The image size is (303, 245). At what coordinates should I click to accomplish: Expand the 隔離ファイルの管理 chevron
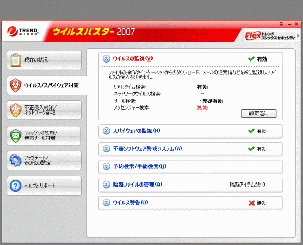click(106, 185)
